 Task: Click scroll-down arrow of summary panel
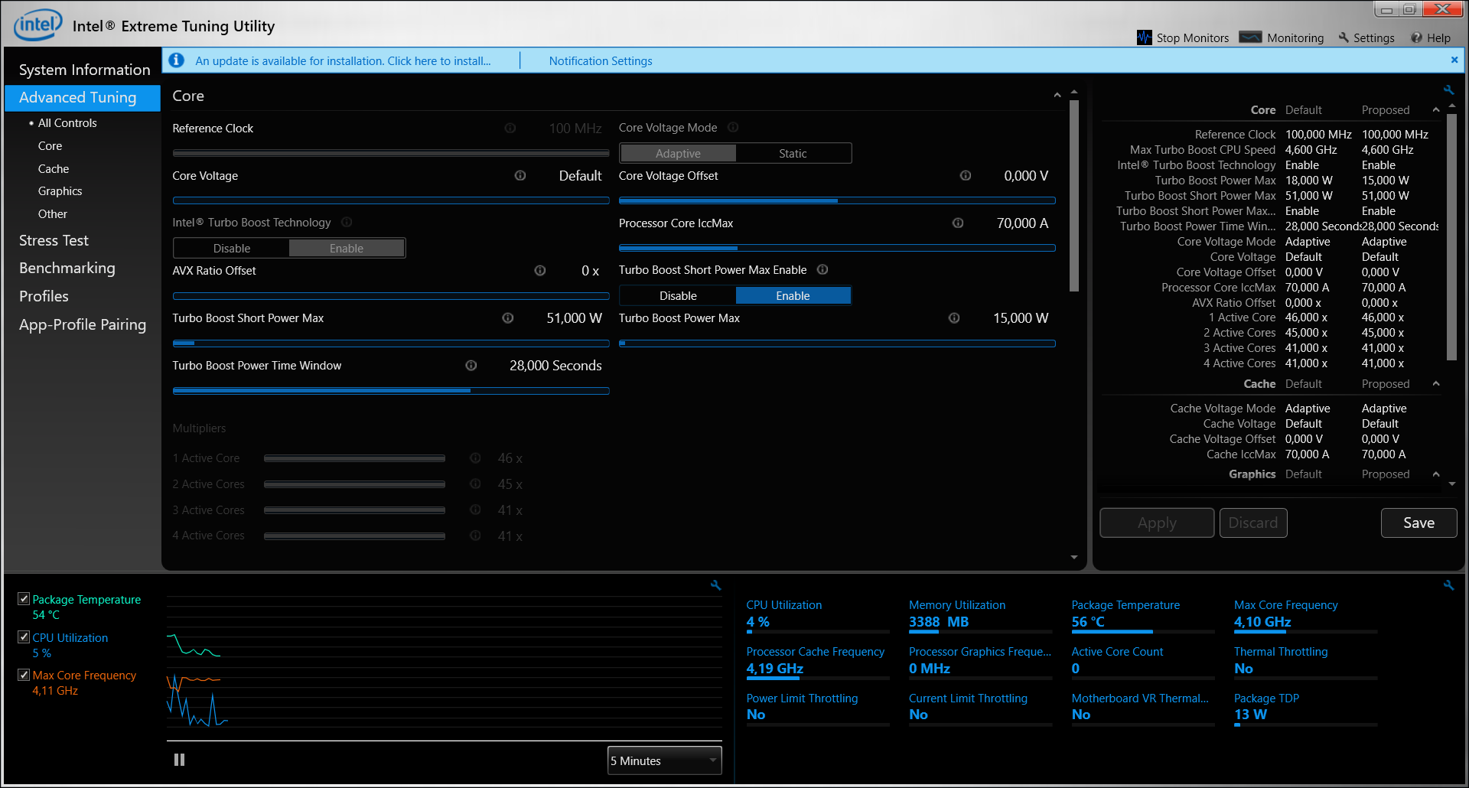coord(1452,484)
